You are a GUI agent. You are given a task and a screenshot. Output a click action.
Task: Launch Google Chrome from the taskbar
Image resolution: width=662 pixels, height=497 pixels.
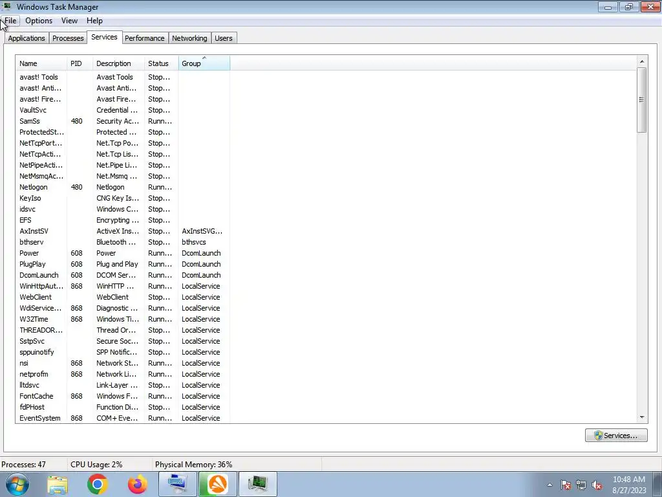pyautogui.click(x=97, y=484)
